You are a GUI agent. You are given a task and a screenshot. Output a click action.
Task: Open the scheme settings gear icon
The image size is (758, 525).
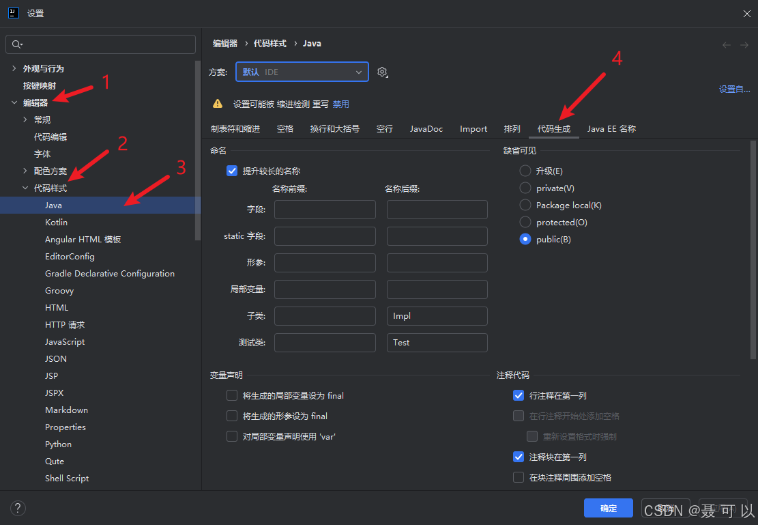pyautogui.click(x=382, y=72)
